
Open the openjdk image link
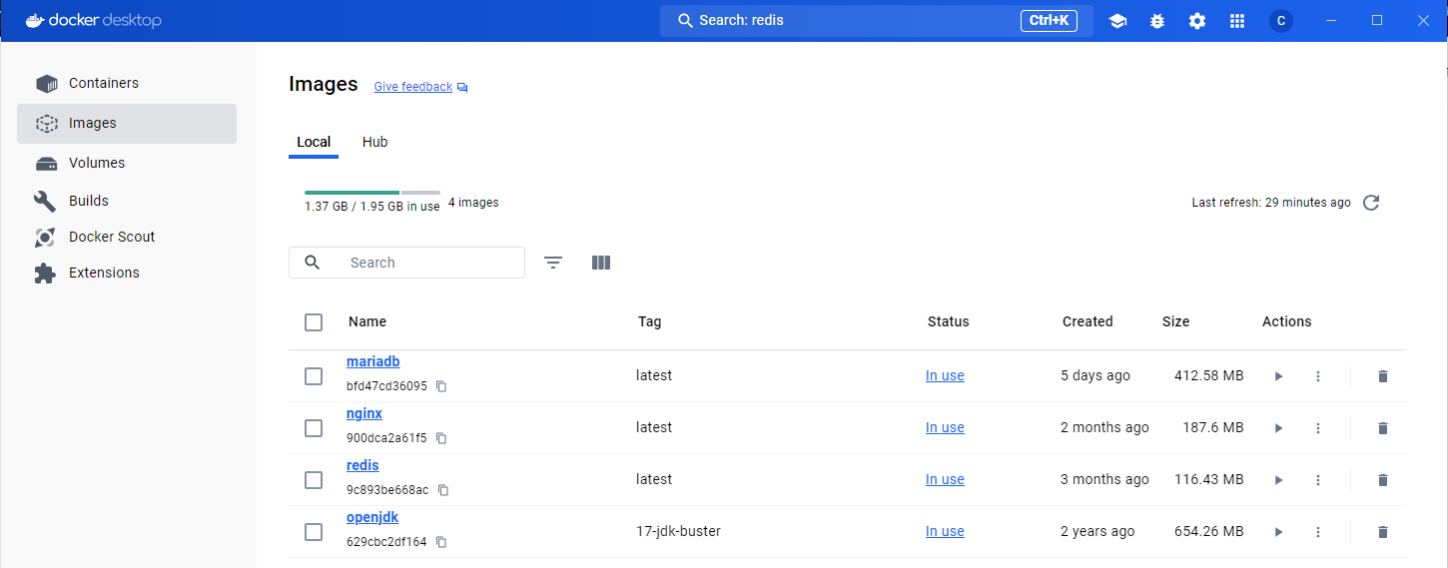tap(372, 517)
